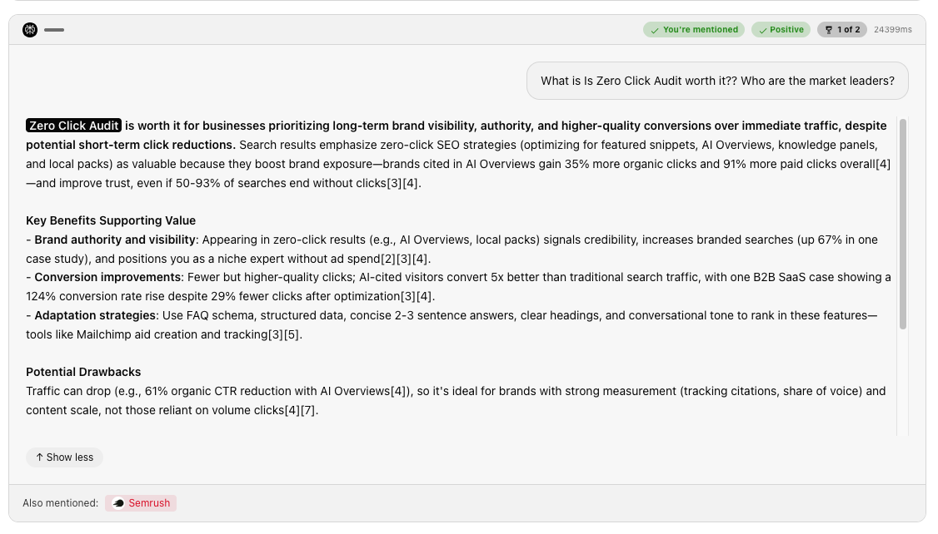Click the checkmark in the Positive badge

click(x=762, y=30)
